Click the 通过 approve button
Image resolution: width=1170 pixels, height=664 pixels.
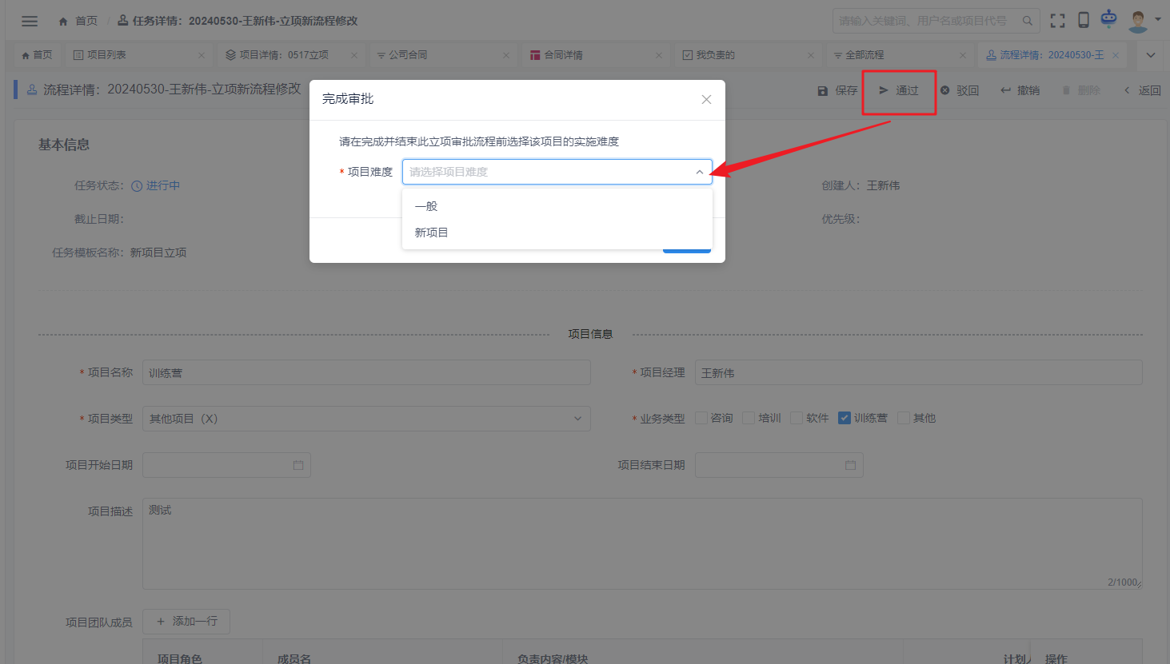(x=899, y=90)
